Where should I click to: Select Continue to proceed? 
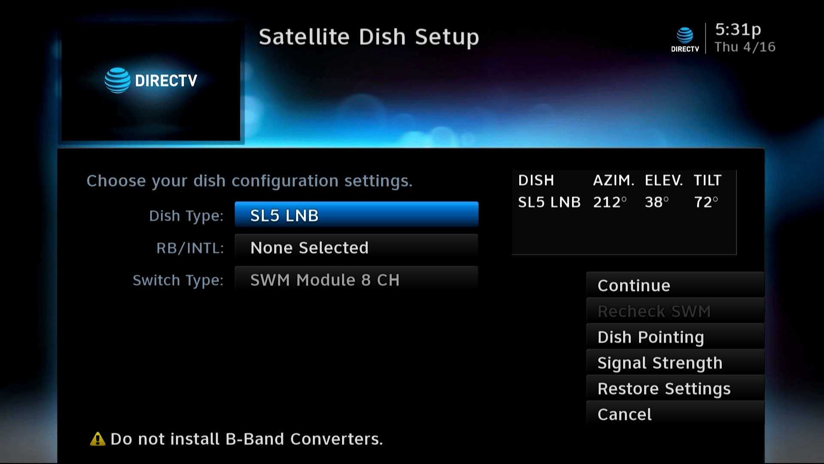(x=674, y=285)
